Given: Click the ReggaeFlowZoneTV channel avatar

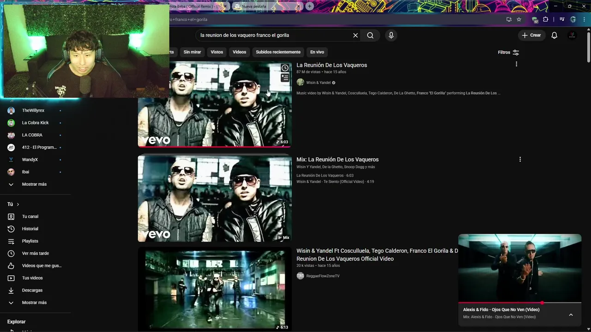Looking at the screenshot, I should point(300,276).
